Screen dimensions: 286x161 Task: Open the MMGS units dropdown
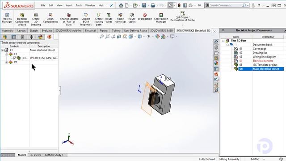point(264,159)
